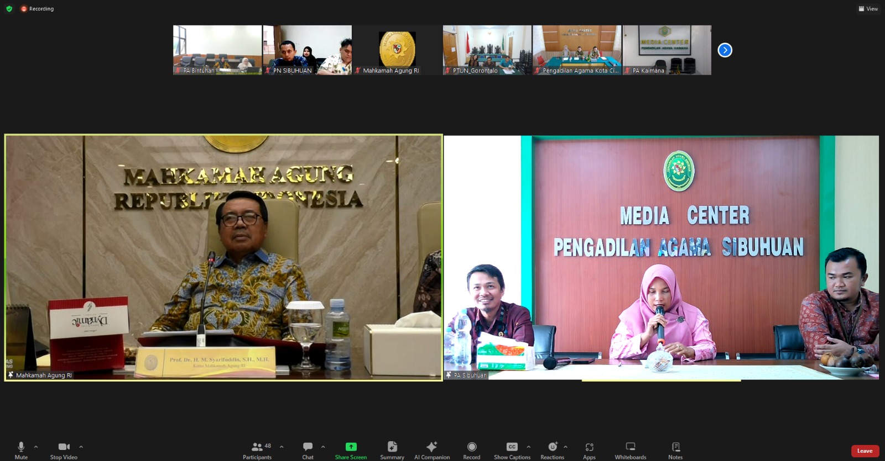
Task: Expand the Reactions options caret
Action: [565, 447]
